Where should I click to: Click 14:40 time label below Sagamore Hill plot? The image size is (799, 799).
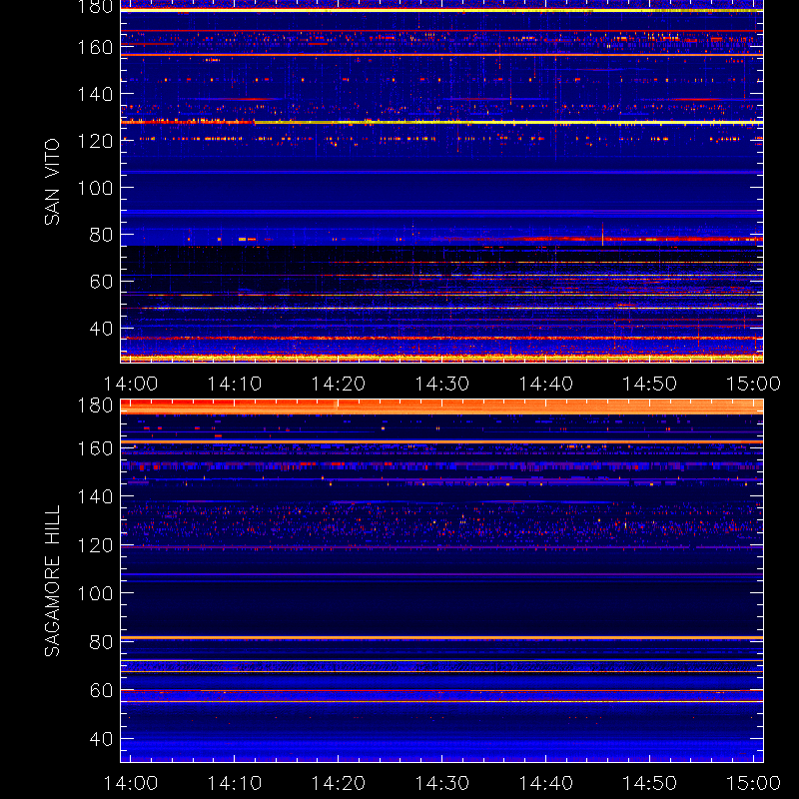(x=545, y=783)
